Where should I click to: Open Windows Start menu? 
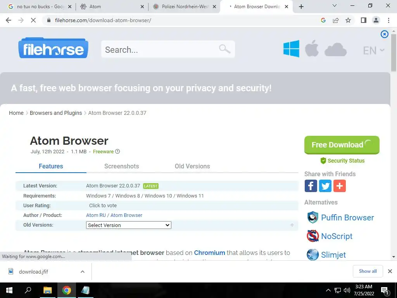click(9, 290)
